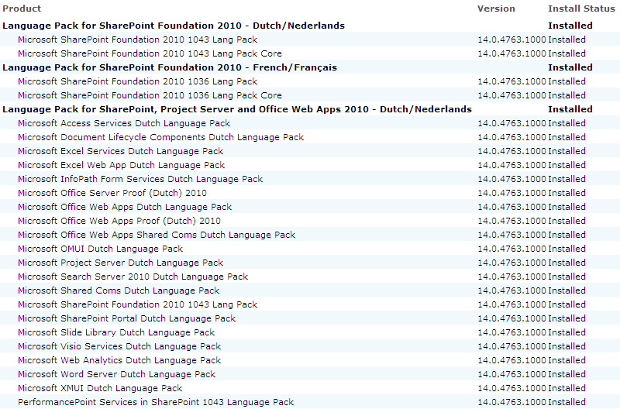Select Microsoft SharePoint Portal Dutch Language Pack
Image resolution: width=620 pixels, height=409 pixels.
click(x=126, y=318)
